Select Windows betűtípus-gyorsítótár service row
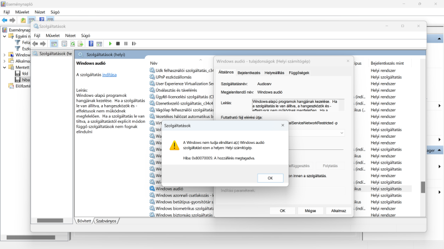 click(x=181, y=202)
